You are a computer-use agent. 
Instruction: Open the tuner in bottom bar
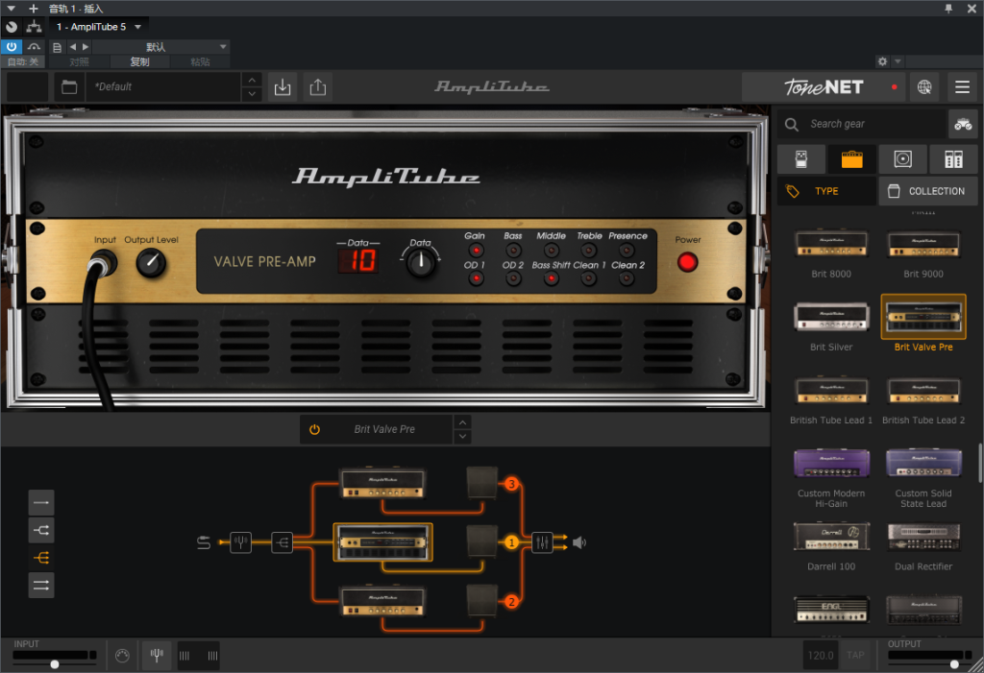click(x=157, y=656)
